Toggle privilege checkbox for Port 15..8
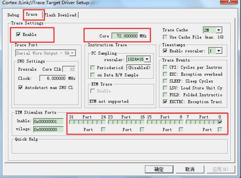Image resolution: width=241 pixels, height=178 pixels. click(181, 129)
